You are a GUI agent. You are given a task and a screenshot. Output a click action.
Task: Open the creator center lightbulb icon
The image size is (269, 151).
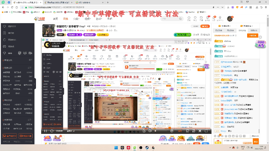[220, 18]
